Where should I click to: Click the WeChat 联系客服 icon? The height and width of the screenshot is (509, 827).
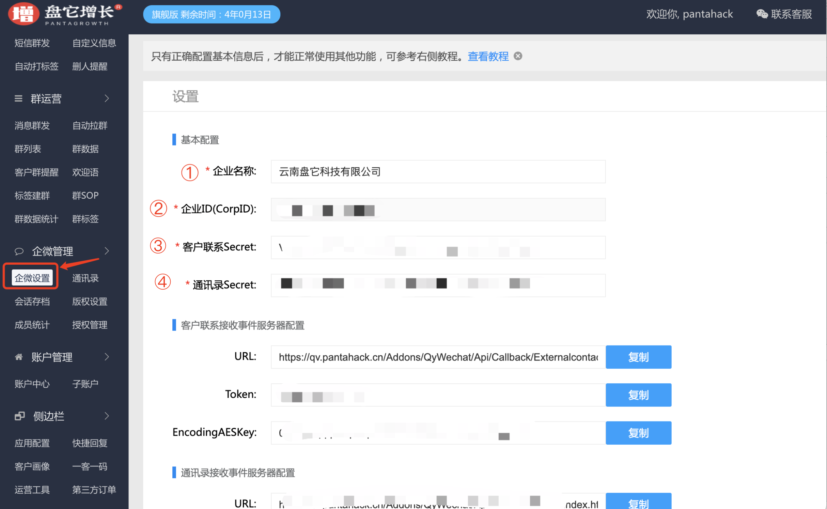click(x=762, y=14)
